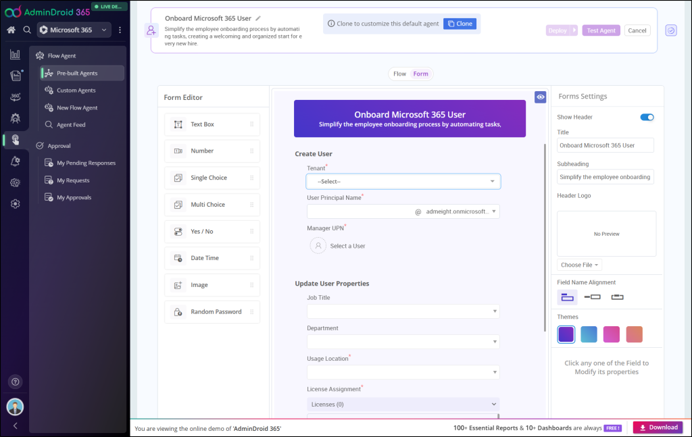Click the Cancel button
The height and width of the screenshot is (437, 692).
click(637, 30)
